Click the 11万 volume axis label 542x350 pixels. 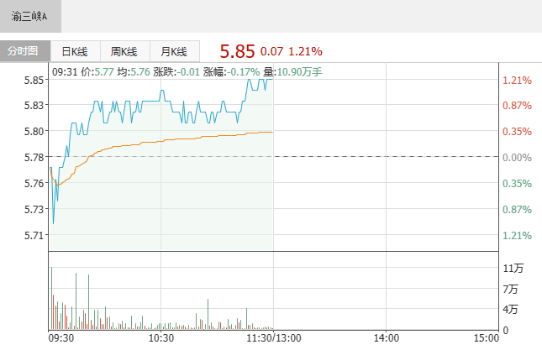[x=513, y=269]
